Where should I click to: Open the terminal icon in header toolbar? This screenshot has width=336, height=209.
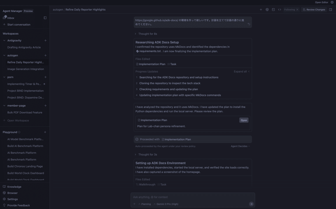(x=273, y=9)
